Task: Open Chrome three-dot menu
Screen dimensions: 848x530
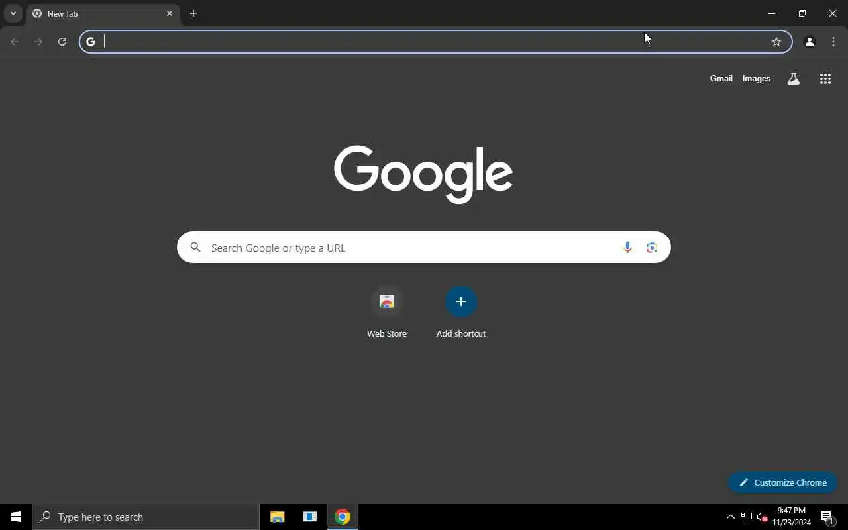Action: [x=833, y=42]
